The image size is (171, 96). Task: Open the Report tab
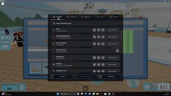(86, 17)
